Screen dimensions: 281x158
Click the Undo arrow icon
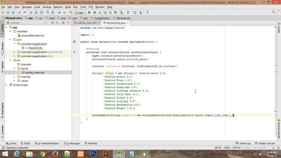19,12
